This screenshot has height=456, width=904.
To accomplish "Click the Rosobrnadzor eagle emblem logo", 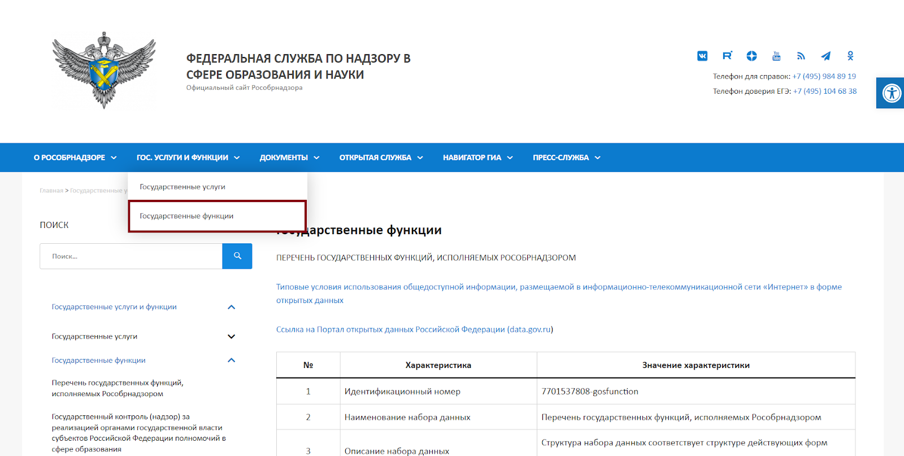I will pyautogui.click(x=104, y=70).
